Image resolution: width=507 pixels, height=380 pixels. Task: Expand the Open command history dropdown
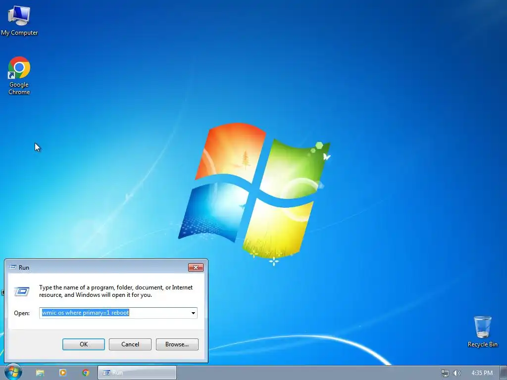pyautogui.click(x=193, y=313)
